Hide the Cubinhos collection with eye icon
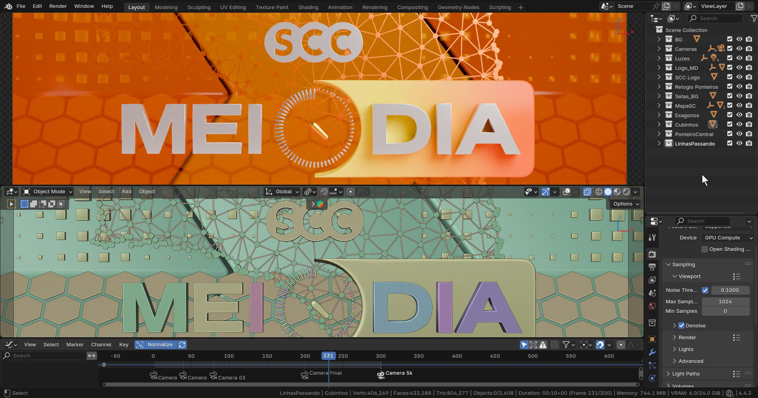 739,125
